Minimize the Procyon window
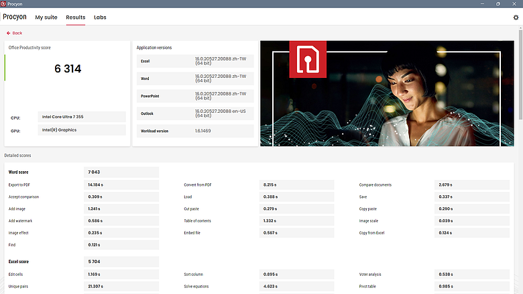 482,4
